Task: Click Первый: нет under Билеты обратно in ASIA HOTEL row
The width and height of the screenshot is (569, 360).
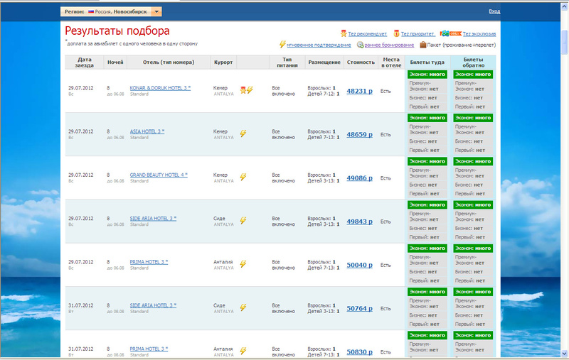Action: [473, 150]
